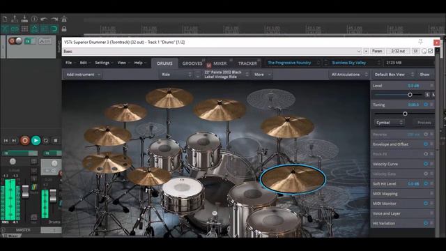
Task: Click the new project icon in toolbar
Action: coord(5,19)
